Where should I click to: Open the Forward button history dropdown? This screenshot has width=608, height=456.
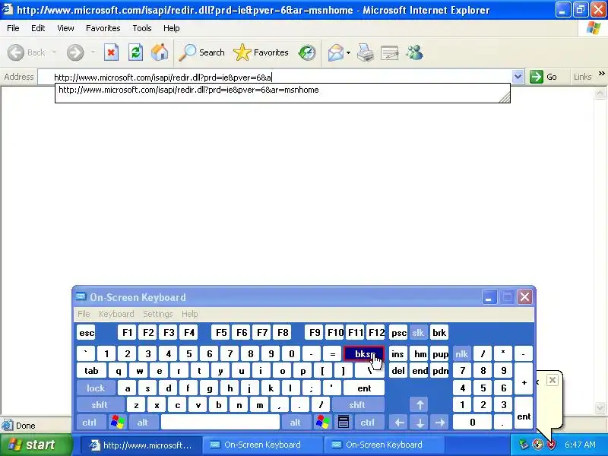[x=93, y=52]
